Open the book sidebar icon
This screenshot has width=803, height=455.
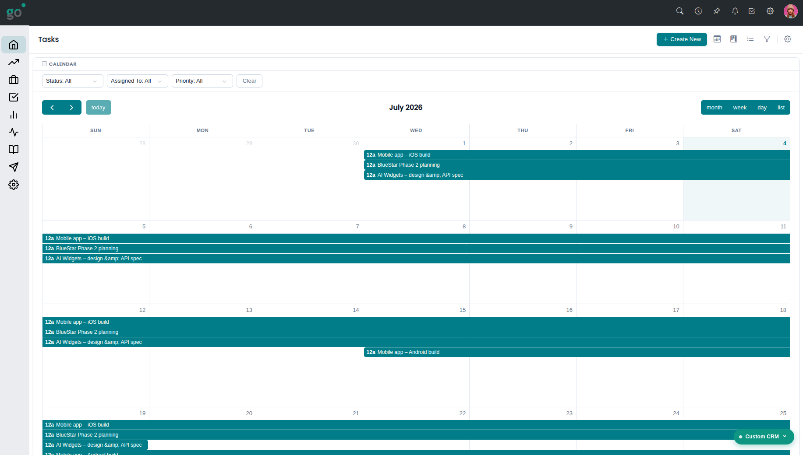(14, 150)
